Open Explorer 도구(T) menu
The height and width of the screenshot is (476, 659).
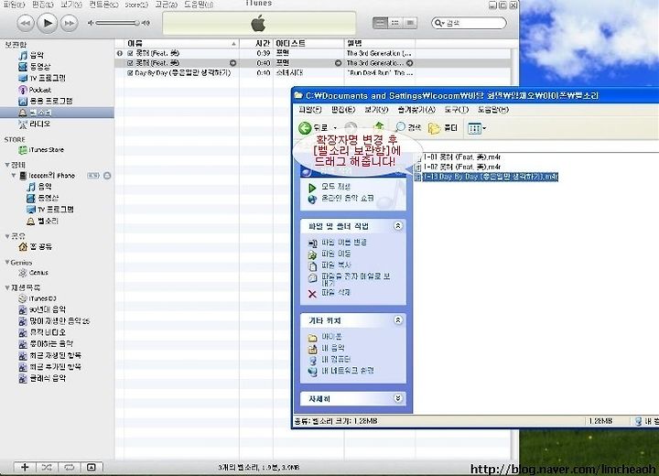[x=456, y=110]
